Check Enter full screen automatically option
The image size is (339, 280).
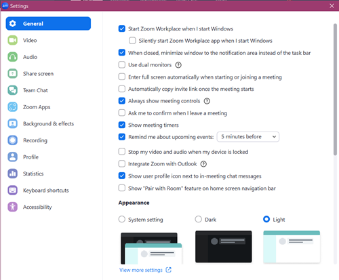tap(122, 77)
